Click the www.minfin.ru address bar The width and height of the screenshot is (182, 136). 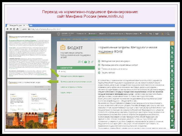point(97,29)
